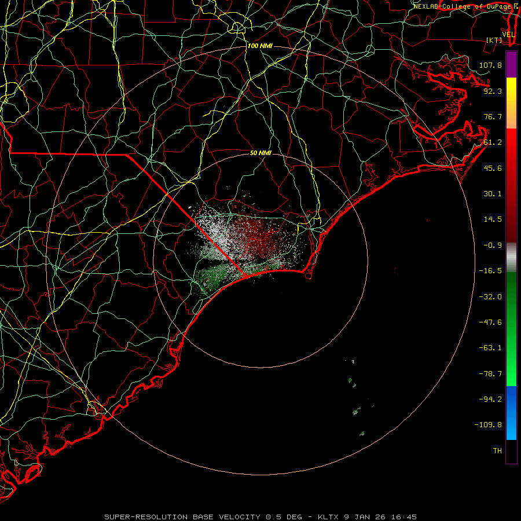Click the gray near-zero segment of the color bar

click(x=511, y=256)
